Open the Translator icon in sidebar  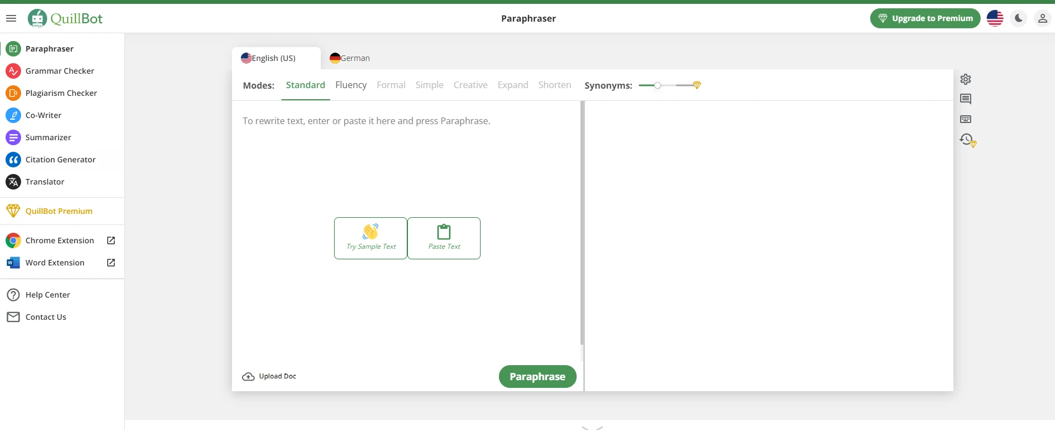coord(13,182)
